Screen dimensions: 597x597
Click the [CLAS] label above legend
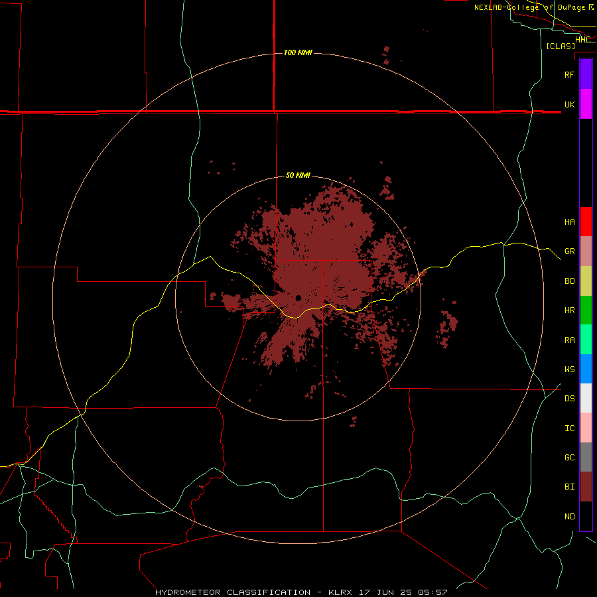point(561,46)
